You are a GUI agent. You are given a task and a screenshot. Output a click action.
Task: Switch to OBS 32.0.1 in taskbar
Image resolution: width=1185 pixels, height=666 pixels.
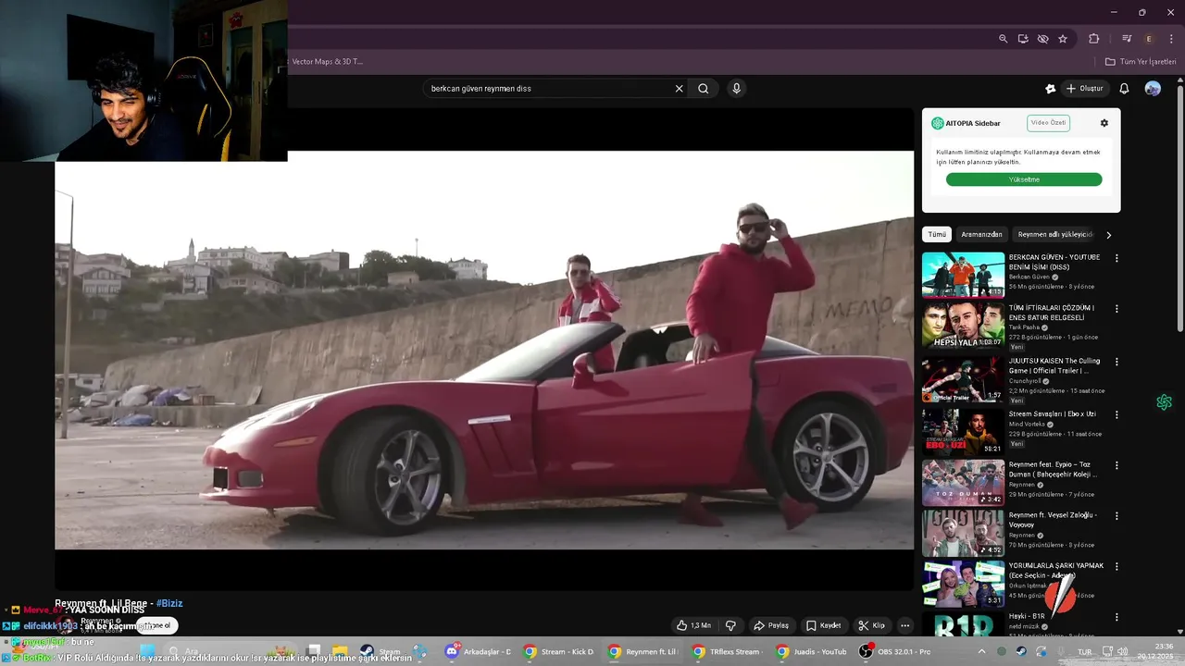click(896, 651)
